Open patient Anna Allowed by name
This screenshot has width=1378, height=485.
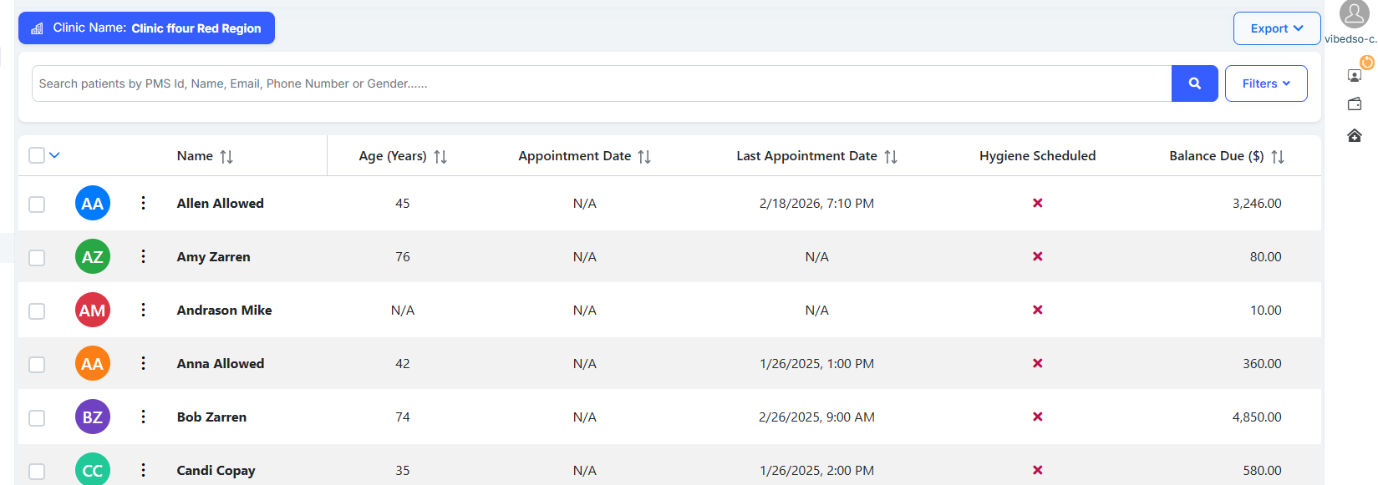click(221, 363)
